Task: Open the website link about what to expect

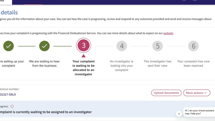Action: tap(168, 33)
